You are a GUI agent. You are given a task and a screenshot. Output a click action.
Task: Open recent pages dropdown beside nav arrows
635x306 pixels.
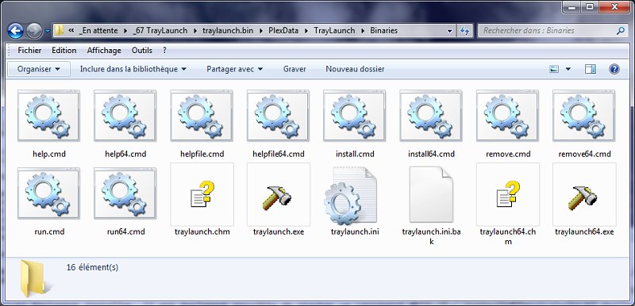(48, 31)
